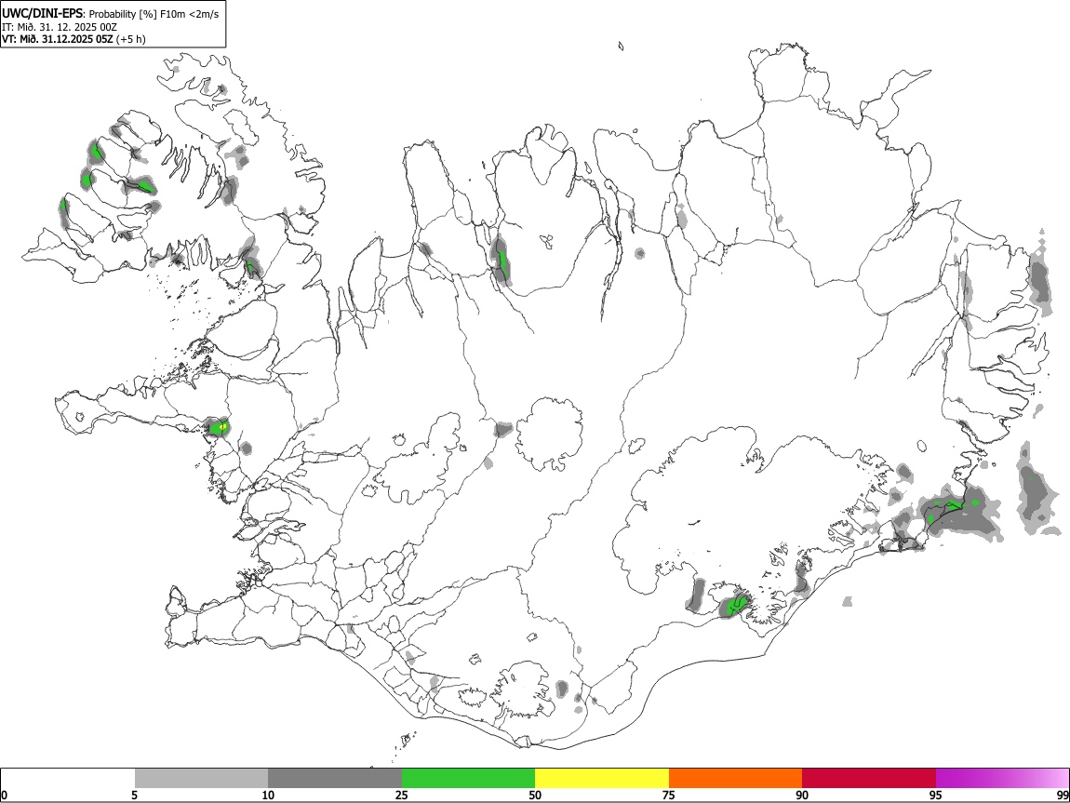Viewport: 1070px width, 803px height.
Task: Click the red 90–95% legend swatch
Action: click(869, 779)
